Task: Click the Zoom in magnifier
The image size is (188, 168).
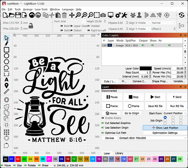Action: 84,15
